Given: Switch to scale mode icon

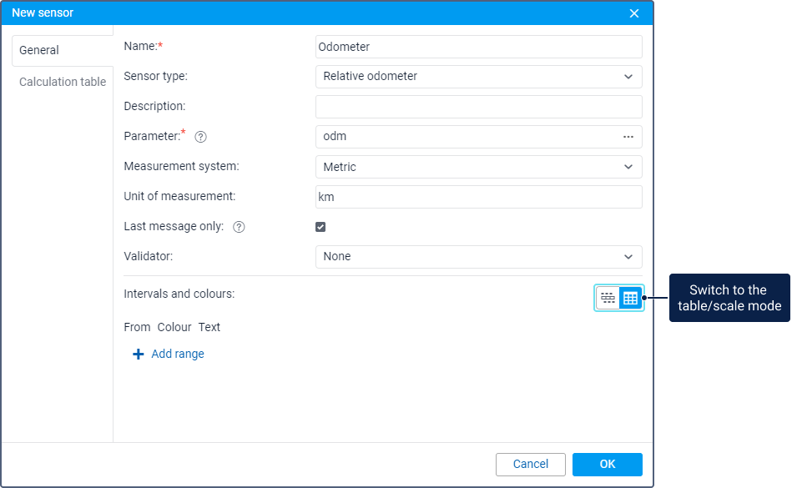Looking at the screenshot, I should (x=608, y=298).
